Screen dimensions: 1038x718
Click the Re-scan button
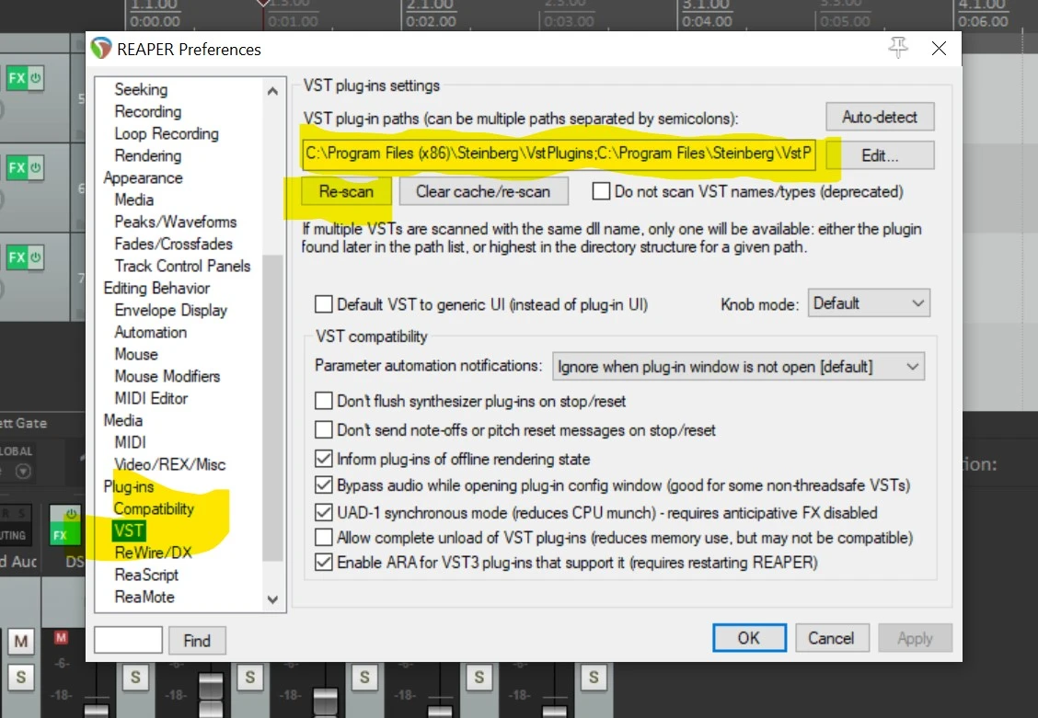click(346, 191)
